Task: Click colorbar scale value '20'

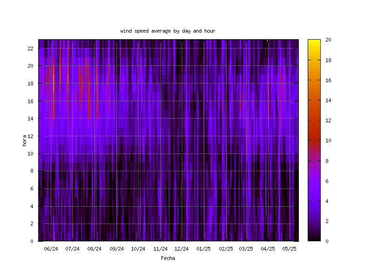Action: [328, 40]
